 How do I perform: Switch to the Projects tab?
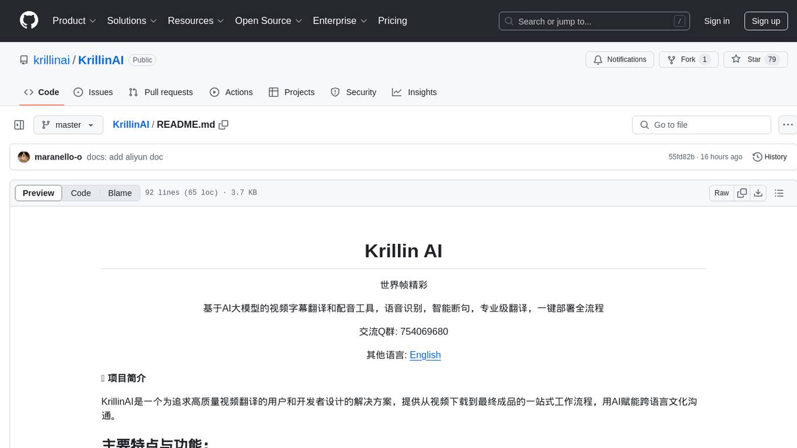pos(292,92)
